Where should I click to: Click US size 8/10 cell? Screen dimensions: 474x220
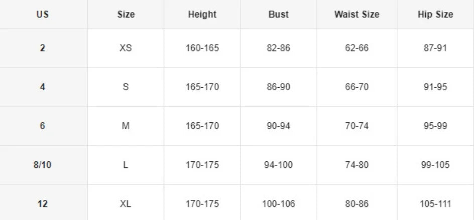pos(43,165)
